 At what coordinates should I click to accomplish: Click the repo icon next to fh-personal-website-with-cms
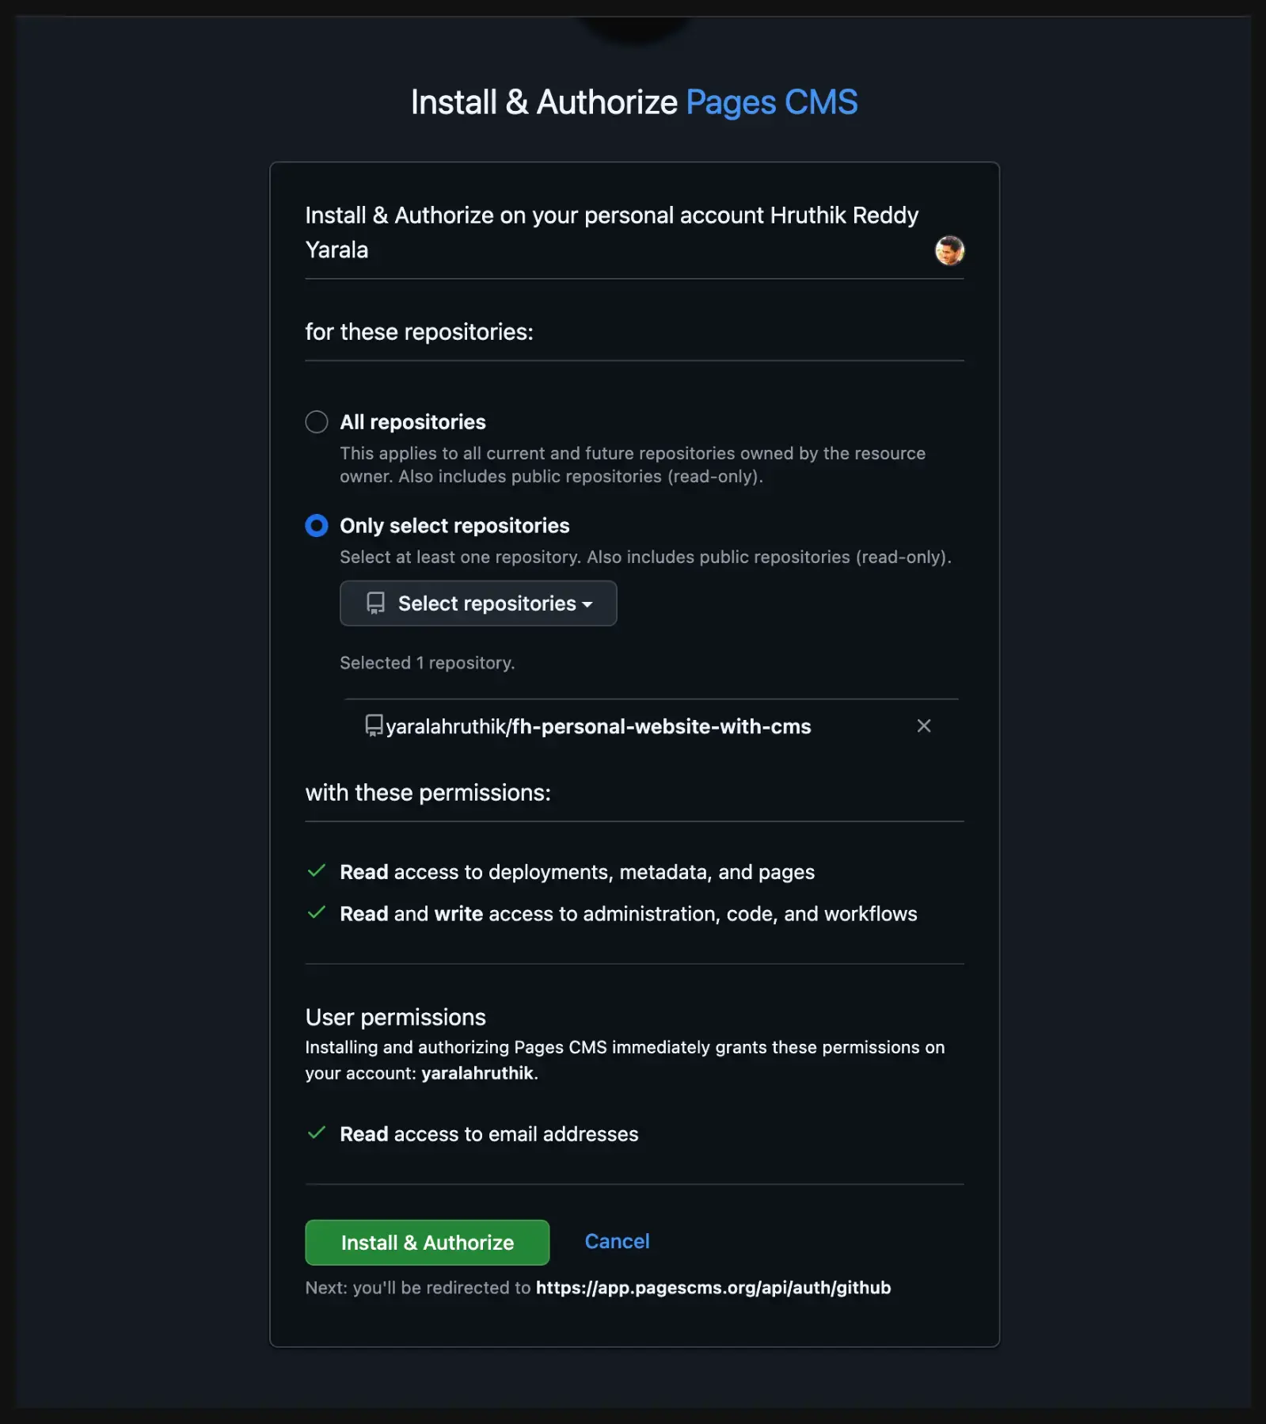coord(373,726)
